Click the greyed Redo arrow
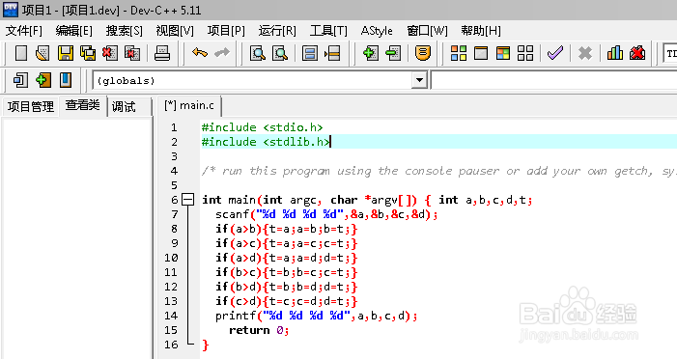The image size is (677, 359). coord(222,53)
